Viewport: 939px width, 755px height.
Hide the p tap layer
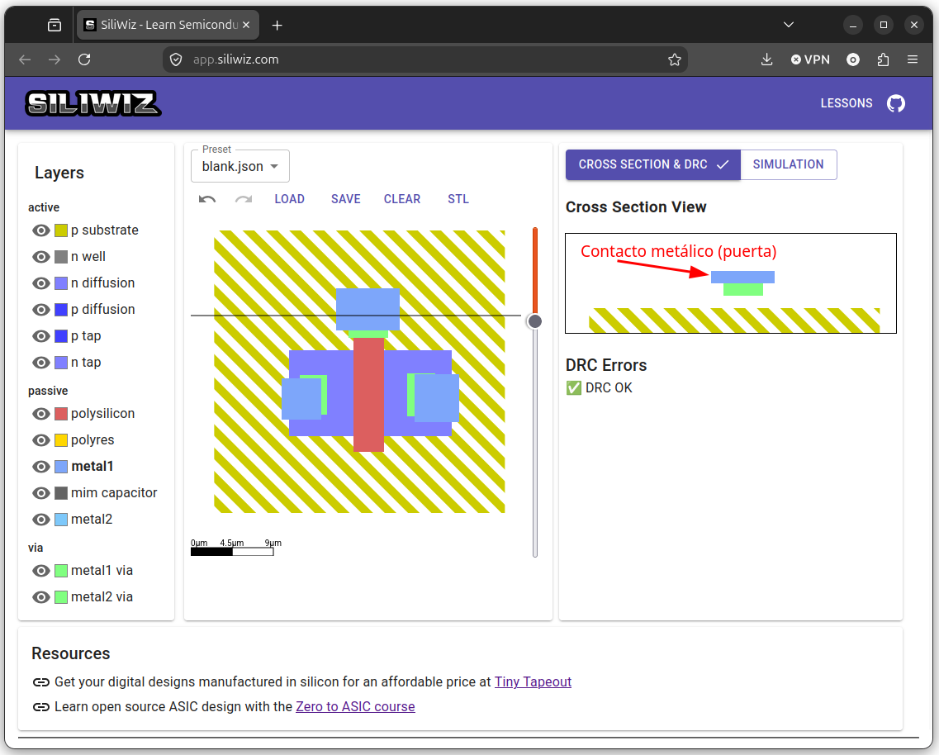pyautogui.click(x=40, y=336)
